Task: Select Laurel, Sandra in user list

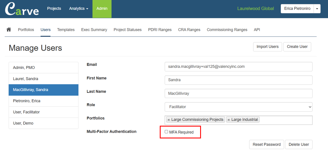Action: [x=43, y=79]
